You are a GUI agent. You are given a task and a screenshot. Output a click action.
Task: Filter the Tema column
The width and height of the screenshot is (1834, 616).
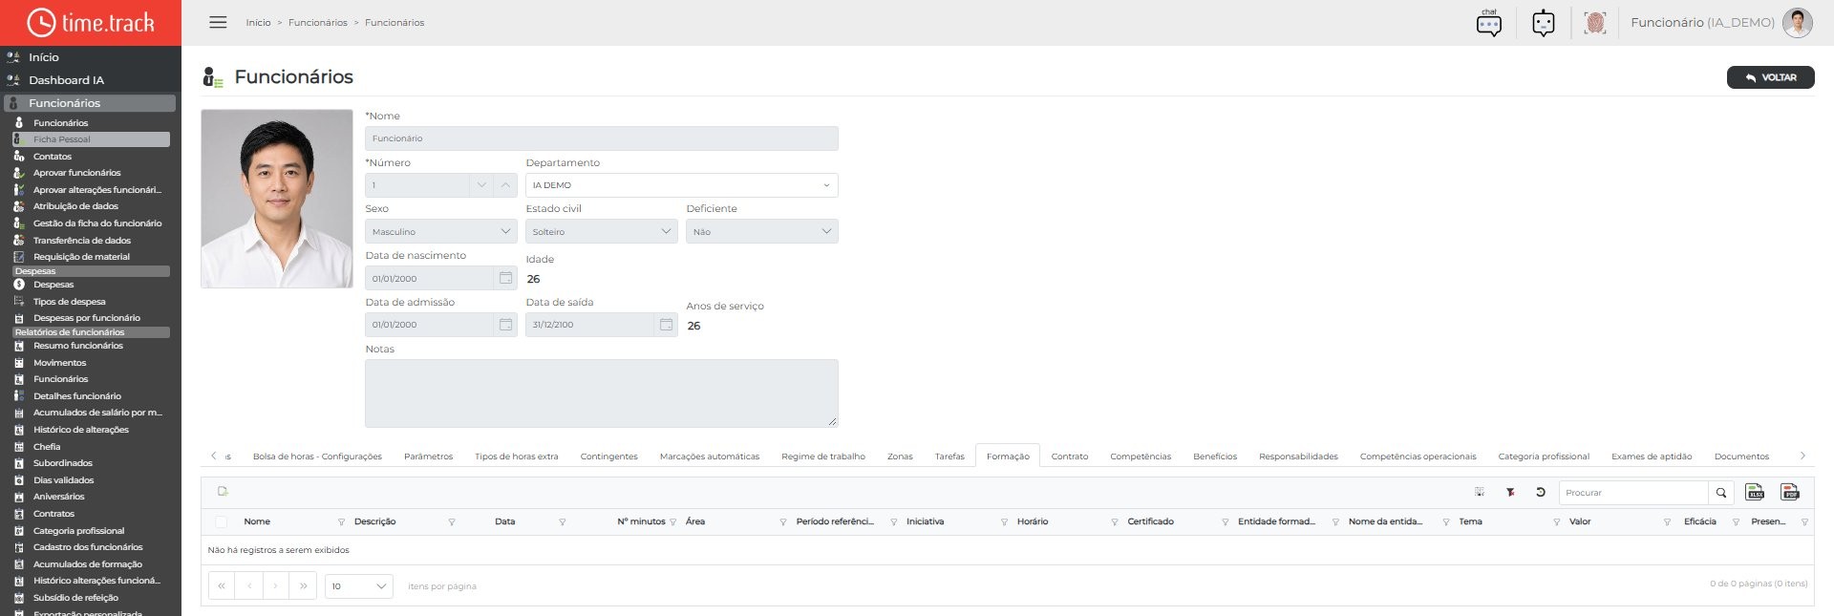pyautogui.click(x=1557, y=522)
